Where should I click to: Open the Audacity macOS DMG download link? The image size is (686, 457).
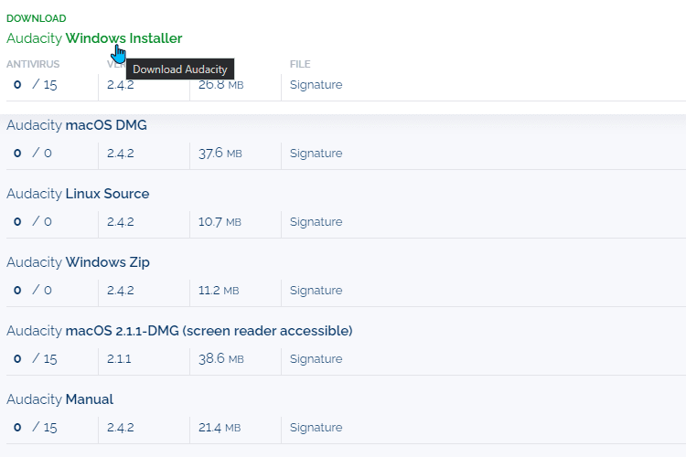77,125
